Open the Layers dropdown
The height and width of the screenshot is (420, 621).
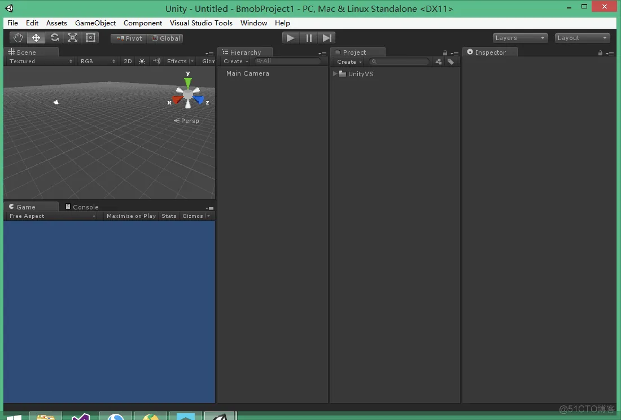pyautogui.click(x=520, y=38)
